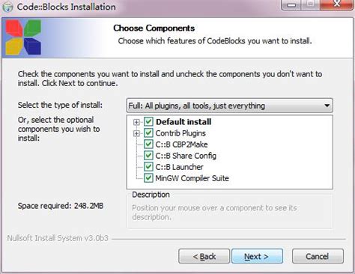Click the dropdown arrow of install type

327,106
